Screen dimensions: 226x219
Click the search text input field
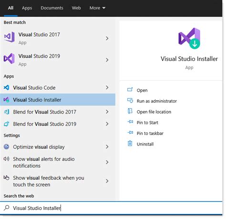(111, 208)
